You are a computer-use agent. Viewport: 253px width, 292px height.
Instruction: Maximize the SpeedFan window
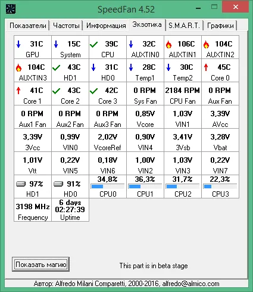tap(214, 7)
